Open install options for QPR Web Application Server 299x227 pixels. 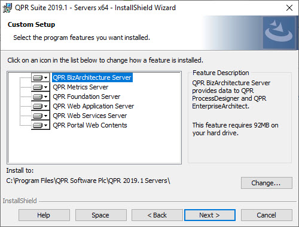[41, 106]
